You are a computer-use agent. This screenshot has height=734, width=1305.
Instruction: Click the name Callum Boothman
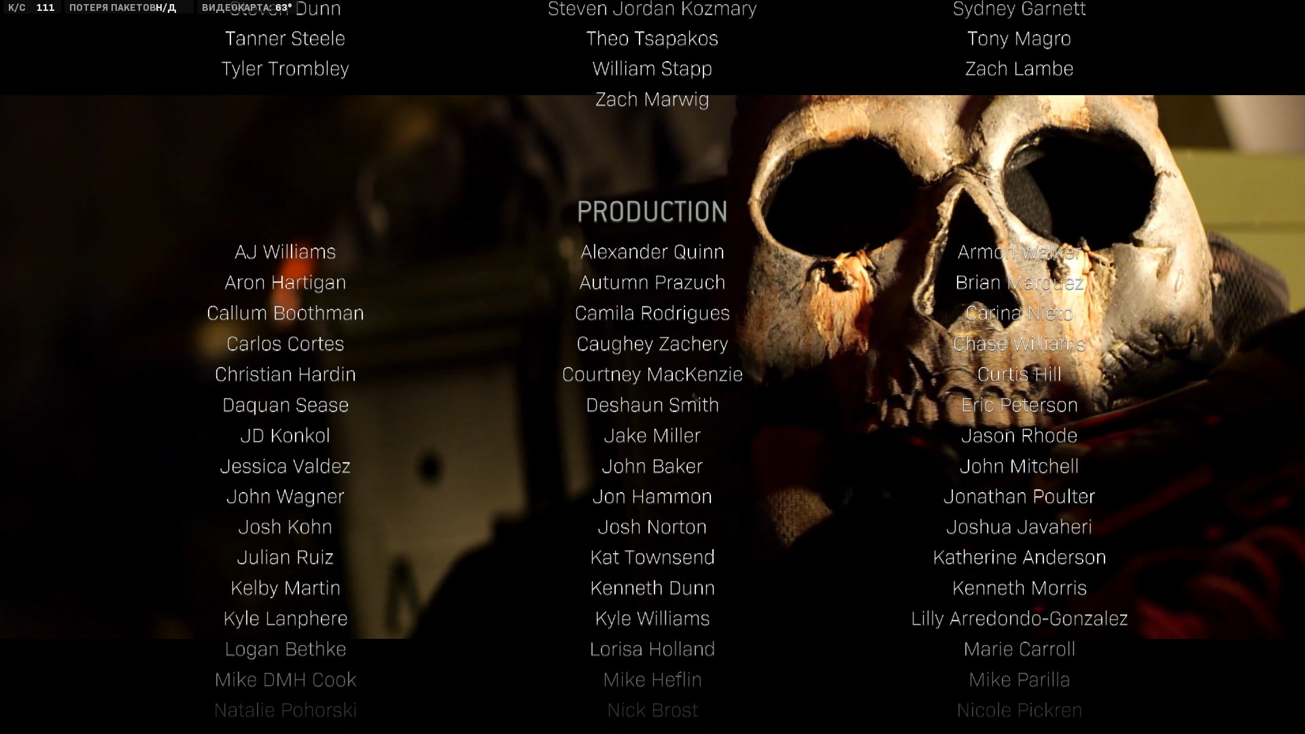click(x=285, y=313)
